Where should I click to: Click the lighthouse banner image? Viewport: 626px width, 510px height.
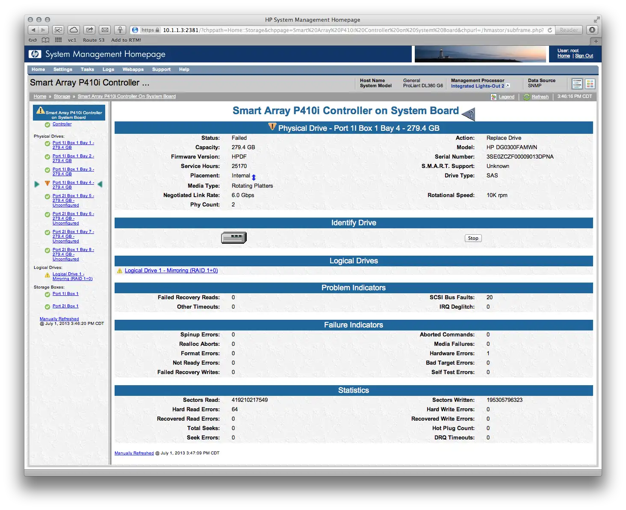pyautogui.click(x=480, y=54)
